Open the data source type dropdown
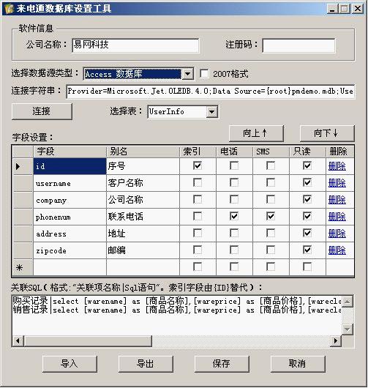 point(188,74)
